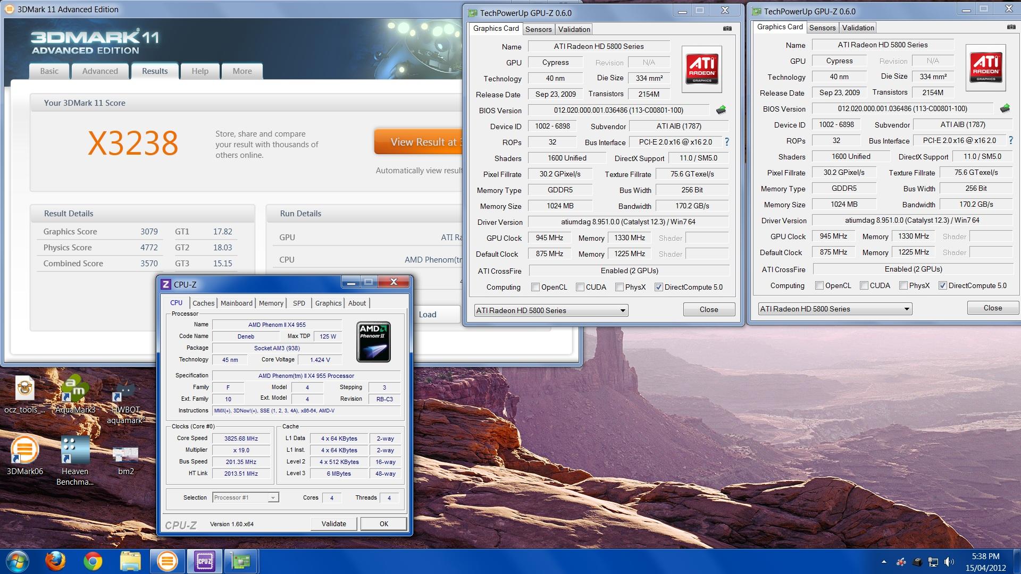Open Mainboard tab in CPU-Z
The height and width of the screenshot is (574, 1021).
tap(237, 303)
